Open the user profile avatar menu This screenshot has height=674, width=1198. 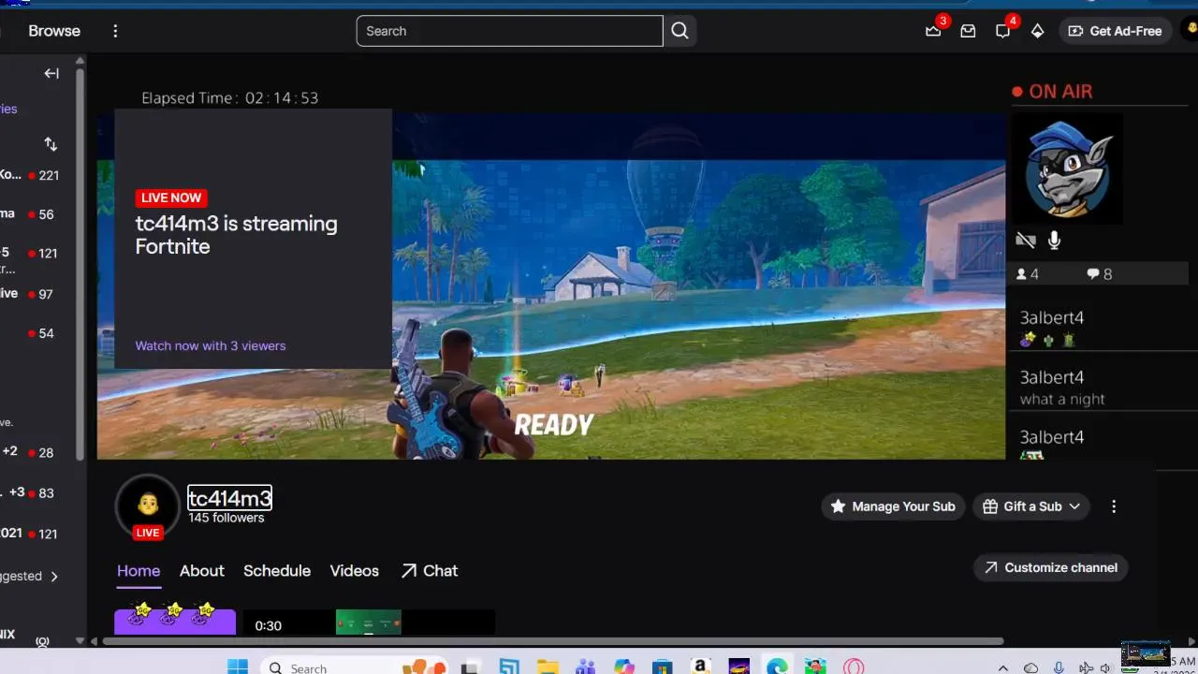pyautogui.click(x=1191, y=31)
